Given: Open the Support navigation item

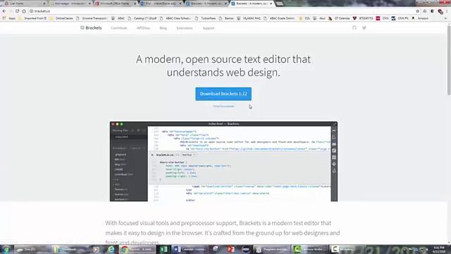Looking at the screenshot, I should click(209, 28).
